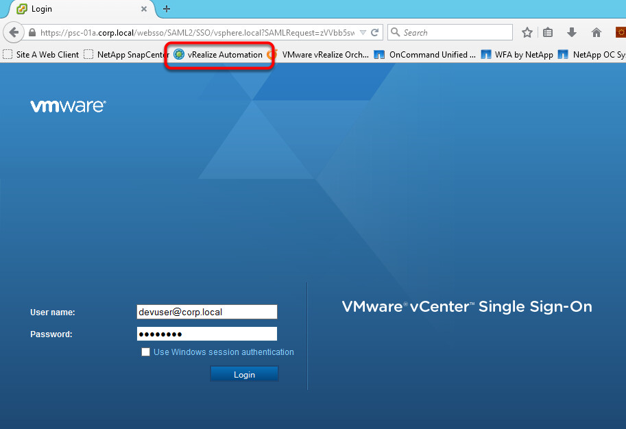This screenshot has width=626, height=429.
Task: Click 'VMware vCenter Single Sign-On' heading
Action: pyautogui.click(x=467, y=307)
